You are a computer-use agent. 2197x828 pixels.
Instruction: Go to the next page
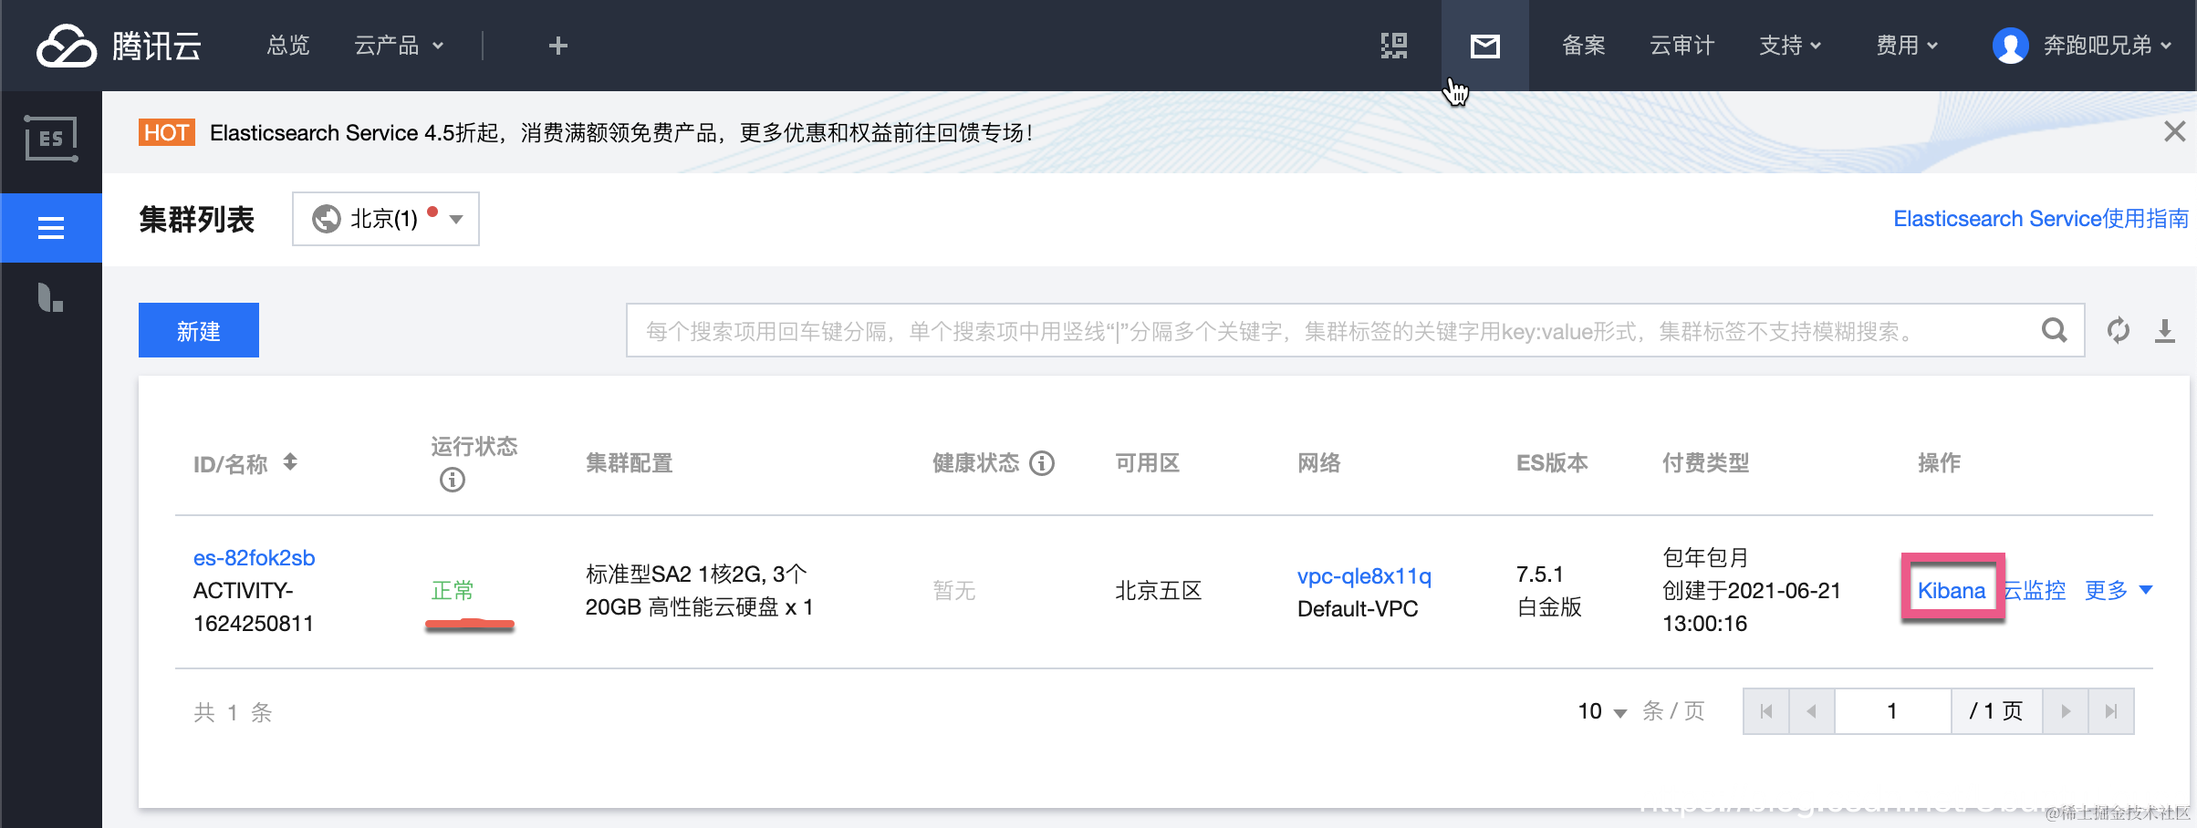point(2066,711)
